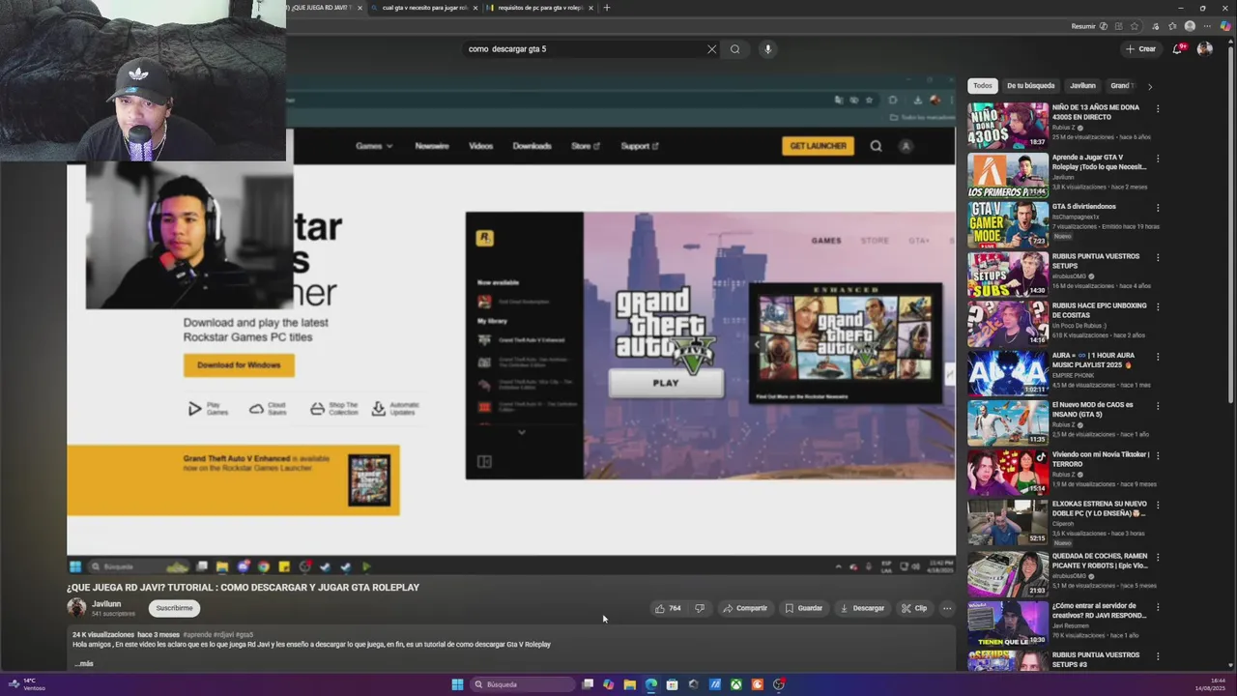Image resolution: width=1237 pixels, height=696 pixels.
Task: Open 'QUEDADA DE COCHES, RAMEN PICANTE' video title
Action: click(1100, 561)
